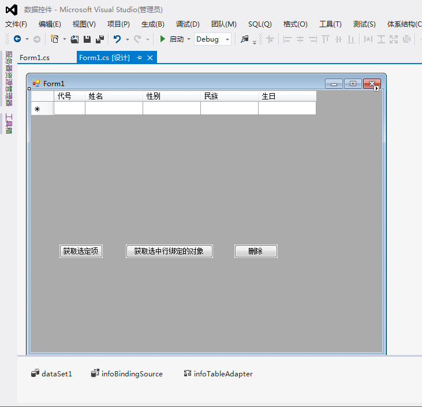Image resolution: width=422 pixels, height=407 pixels.
Task: Expand the Redo history dropdown arrow
Action: pyautogui.click(x=148, y=39)
